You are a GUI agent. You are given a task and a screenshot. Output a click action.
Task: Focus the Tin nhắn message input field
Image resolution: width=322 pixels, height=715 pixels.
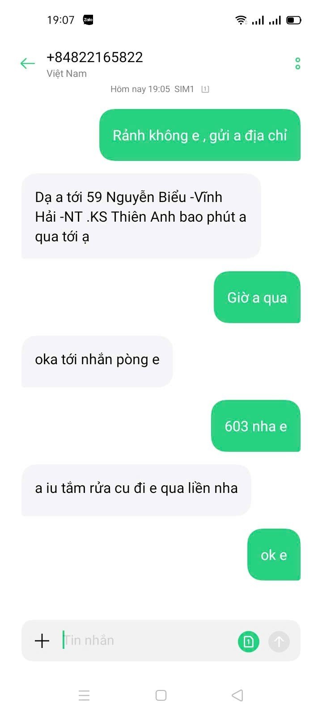[148, 640]
